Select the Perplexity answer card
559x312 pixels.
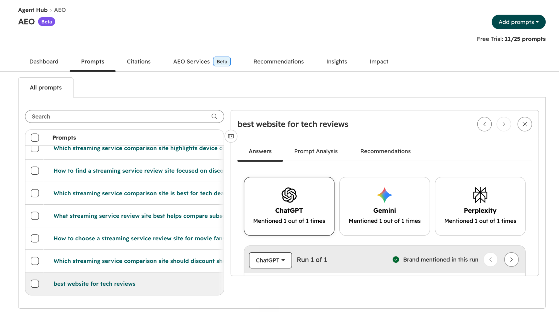click(480, 206)
